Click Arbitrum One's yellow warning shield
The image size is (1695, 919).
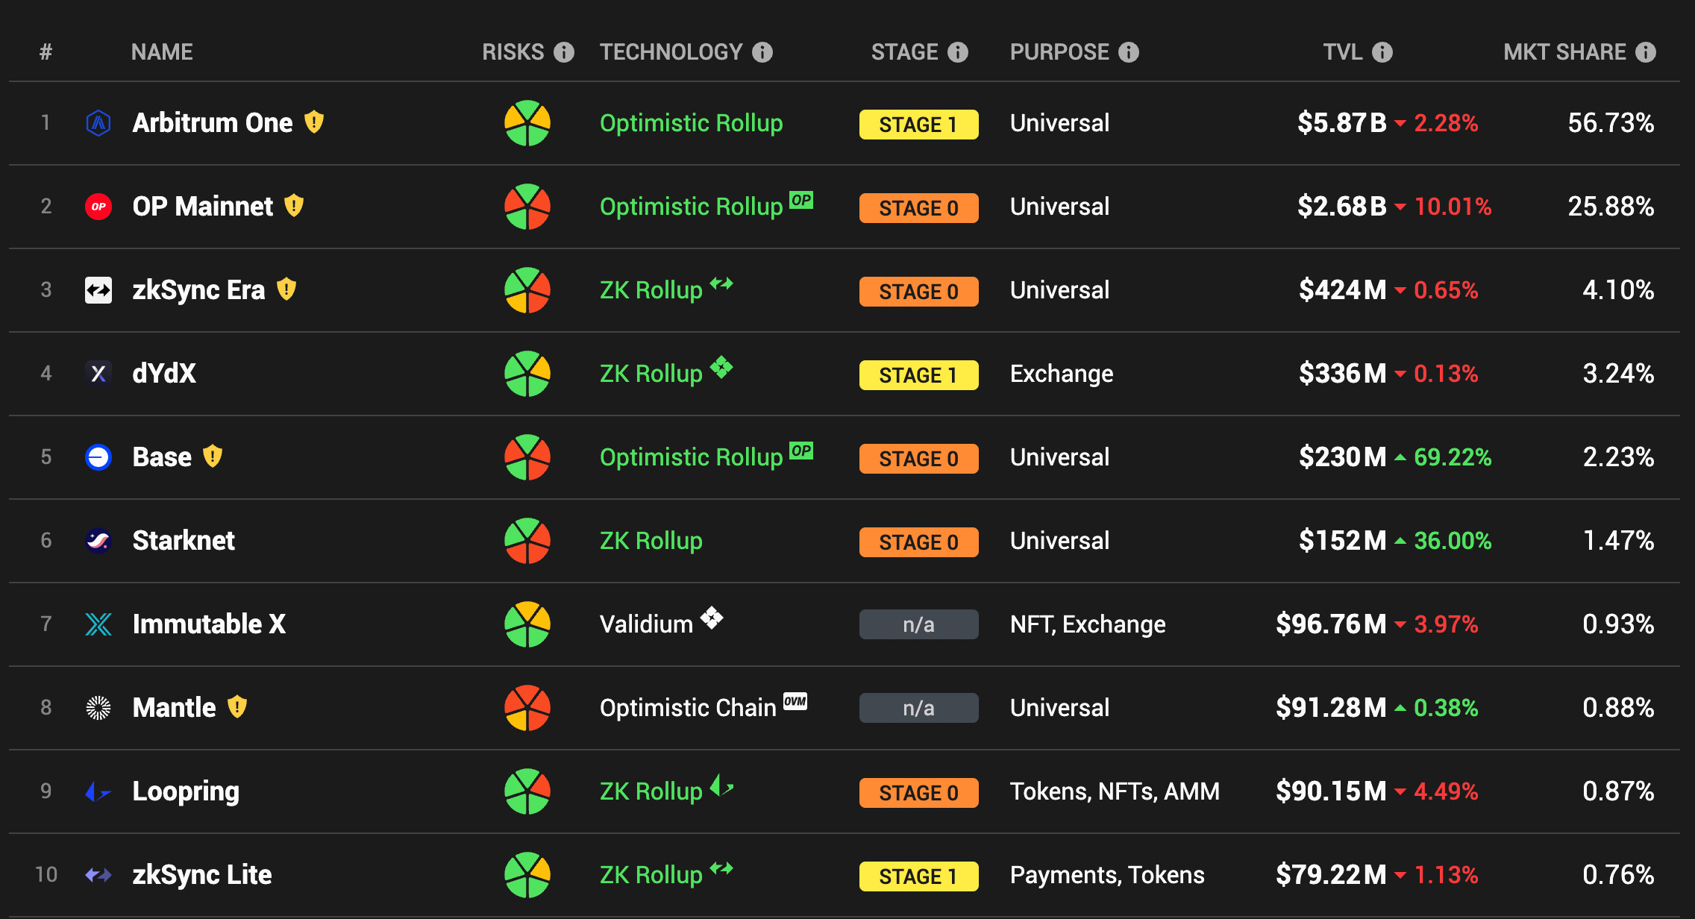(314, 122)
